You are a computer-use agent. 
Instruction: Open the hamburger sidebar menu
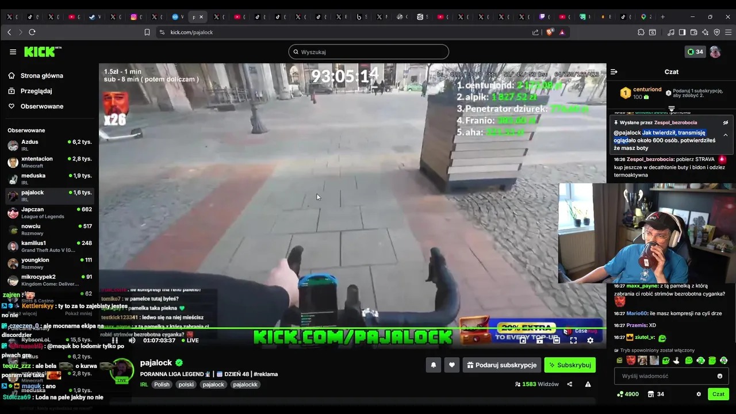pos(13,52)
